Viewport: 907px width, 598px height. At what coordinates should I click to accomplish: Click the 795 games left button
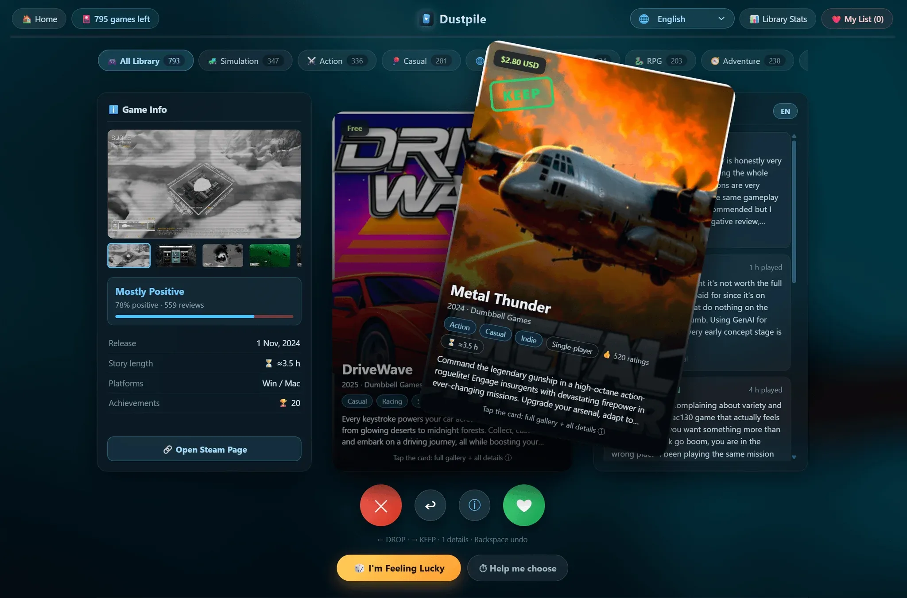click(x=116, y=19)
